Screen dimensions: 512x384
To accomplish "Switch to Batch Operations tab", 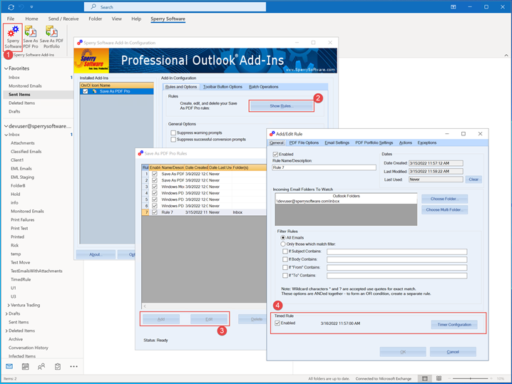I will pos(264,87).
